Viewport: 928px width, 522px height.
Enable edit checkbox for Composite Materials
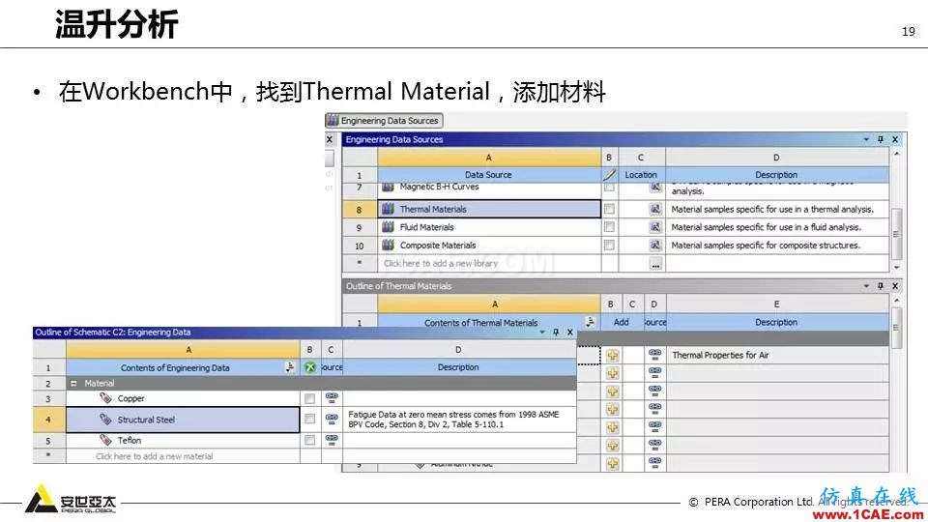[x=609, y=245]
